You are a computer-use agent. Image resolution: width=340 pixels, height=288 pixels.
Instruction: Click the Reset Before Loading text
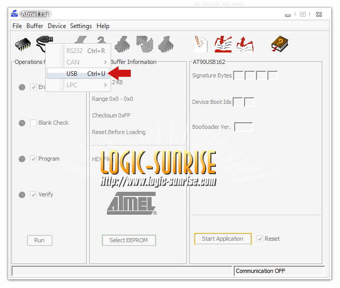coord(118,132)
